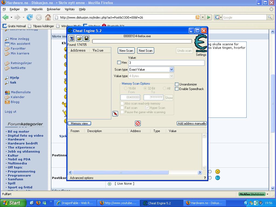Screen dimensions: 276x207
Task: Click the address list scroll right arrow
Action: [x=200, y=172]
